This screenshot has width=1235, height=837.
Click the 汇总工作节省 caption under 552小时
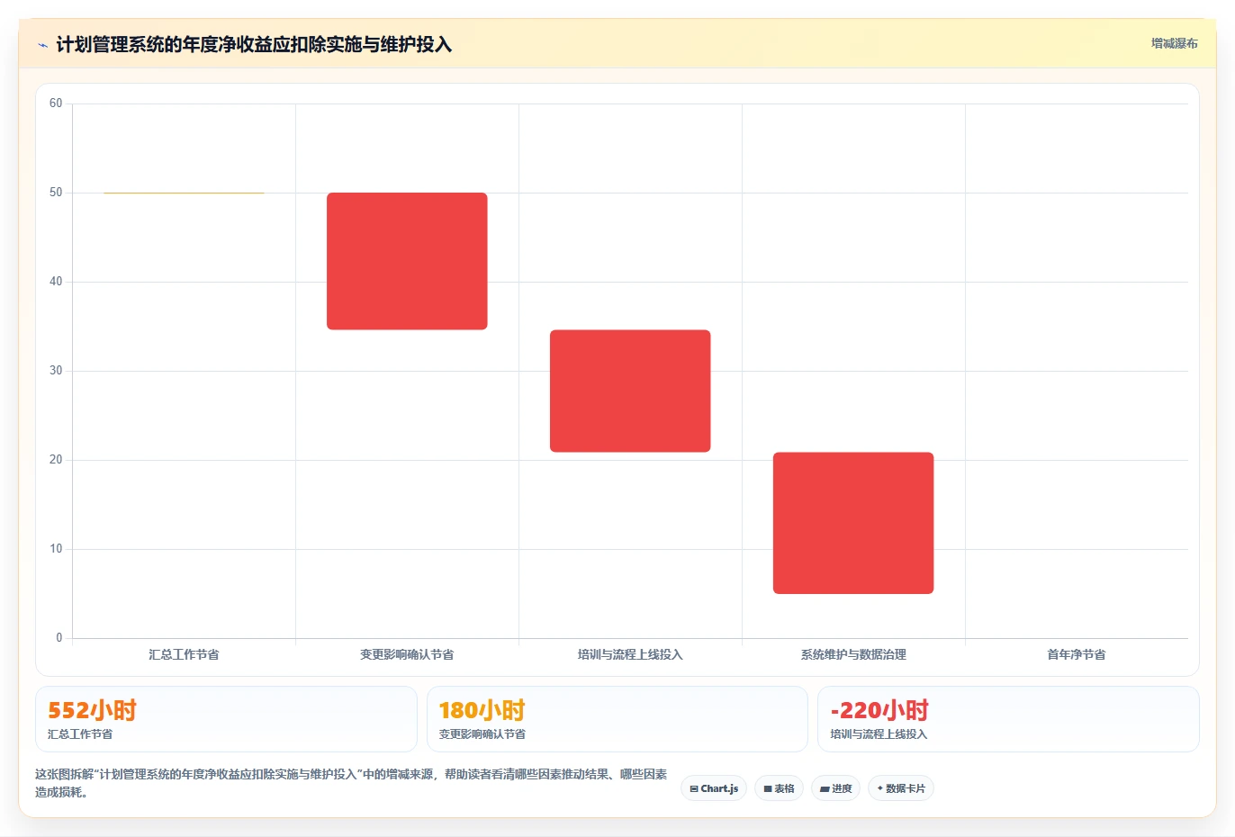80,734
